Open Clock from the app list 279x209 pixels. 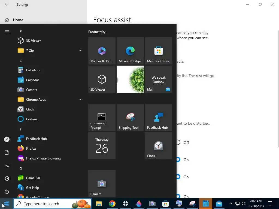coord(50,109)
